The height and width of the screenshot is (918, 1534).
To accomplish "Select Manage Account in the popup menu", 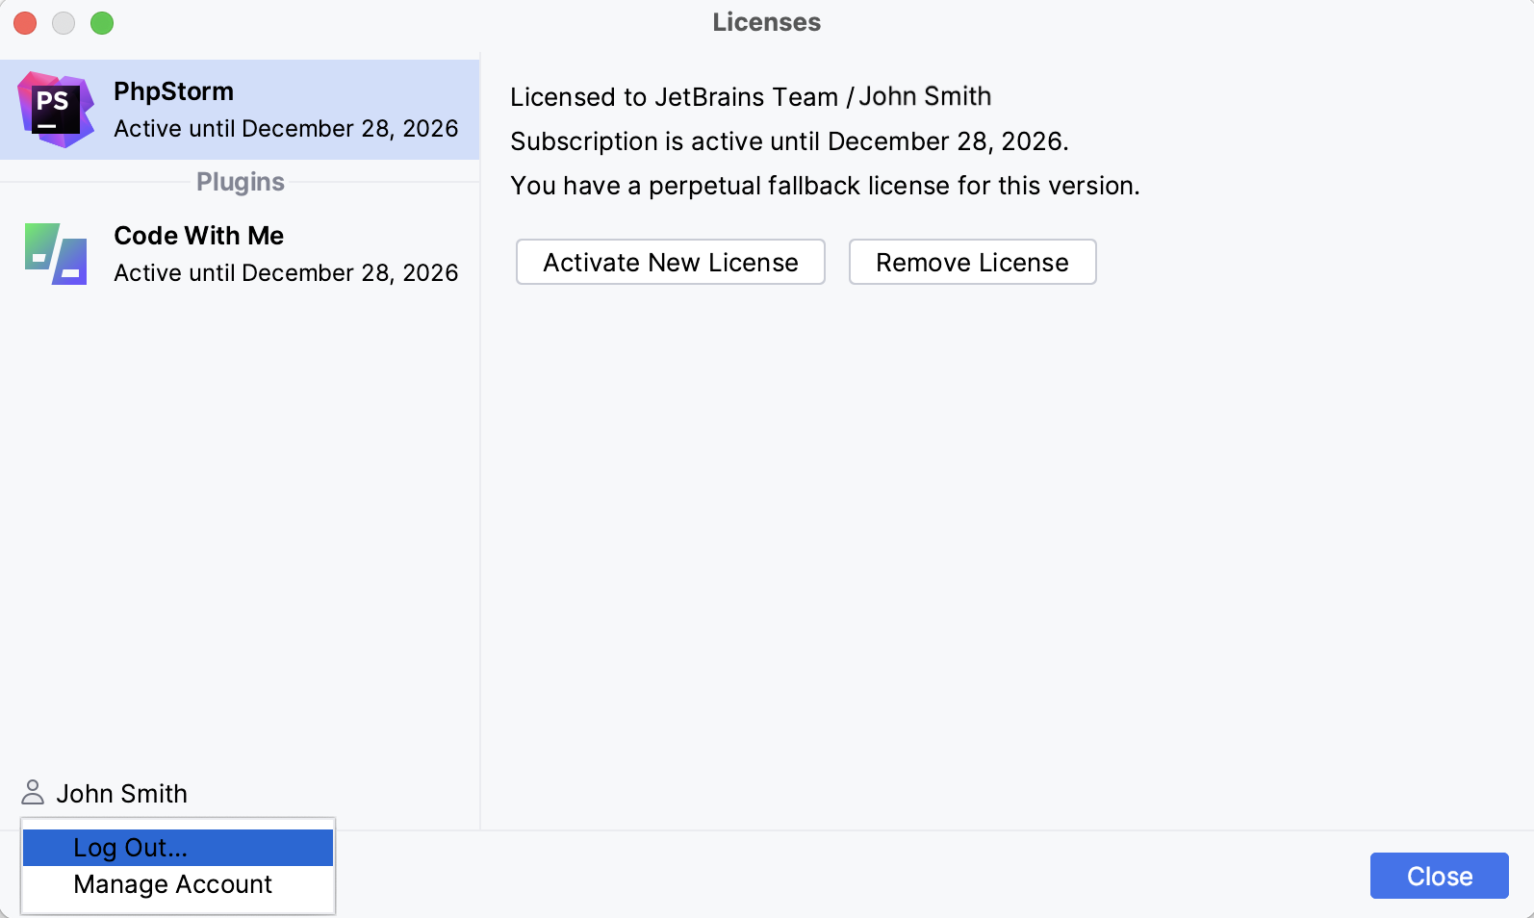I will tap(172, 884).
